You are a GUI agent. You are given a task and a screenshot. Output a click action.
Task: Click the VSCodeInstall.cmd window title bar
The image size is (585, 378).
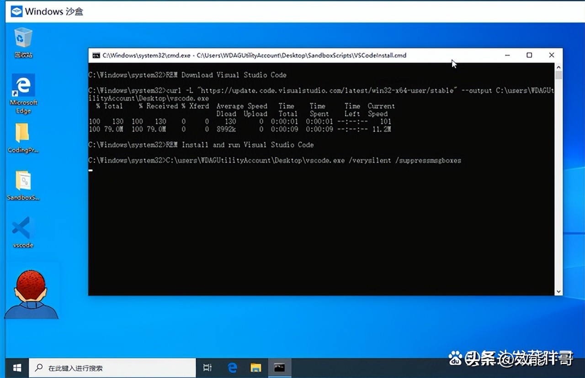click(x=274, y=55)
